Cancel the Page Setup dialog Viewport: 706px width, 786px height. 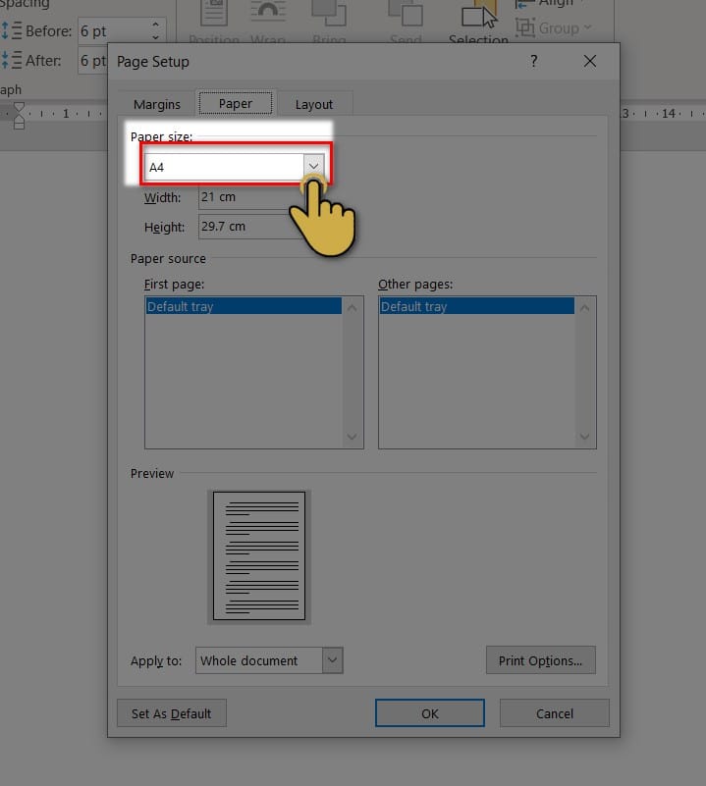[555, 712]
